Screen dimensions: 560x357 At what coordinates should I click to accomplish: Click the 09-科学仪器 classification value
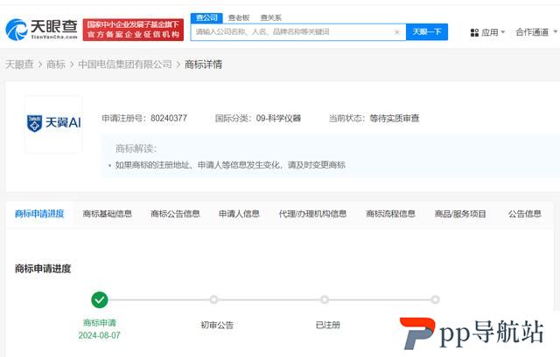(278, 119)
